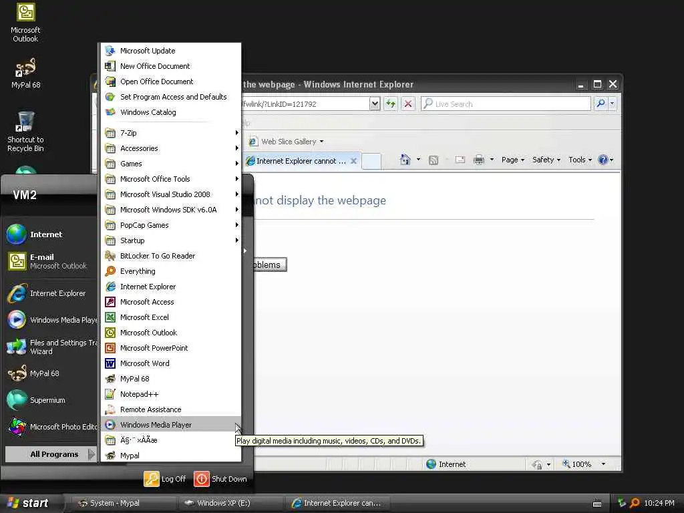The width and height of the screenshot is (684, 513).
Task: Click the IE Home icon
Action: (405, 160)
